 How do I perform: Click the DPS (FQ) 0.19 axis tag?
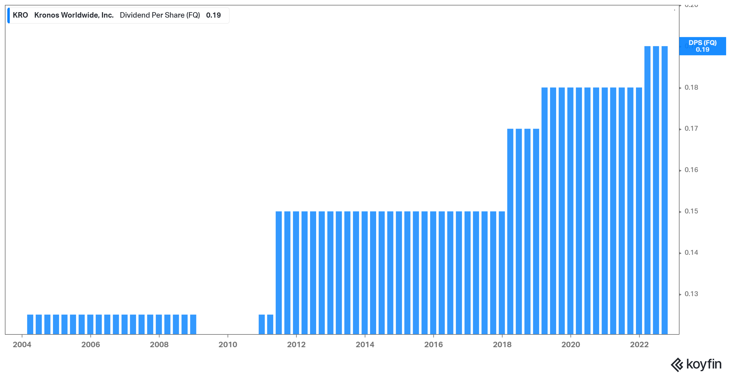coord(702,46)
